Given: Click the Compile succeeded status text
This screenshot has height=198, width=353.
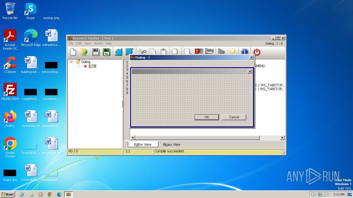Looking at the screenshot, I should (x=169, y=151).
